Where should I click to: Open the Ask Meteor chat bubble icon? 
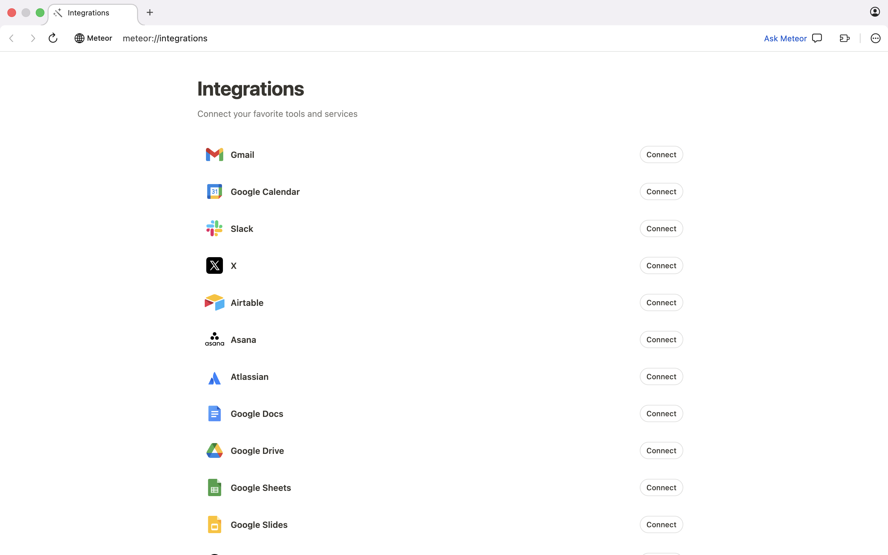click(x=817, y=38)
